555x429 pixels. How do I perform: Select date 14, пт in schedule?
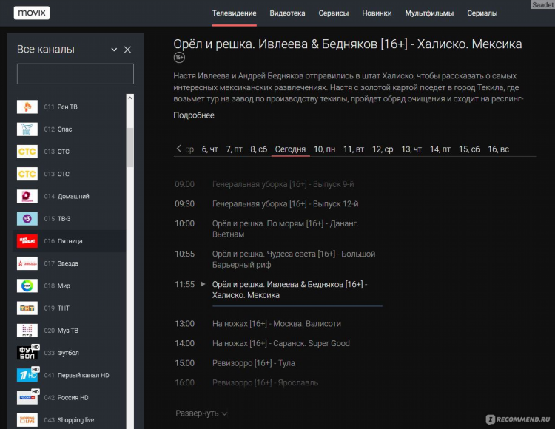pos(440,149)
